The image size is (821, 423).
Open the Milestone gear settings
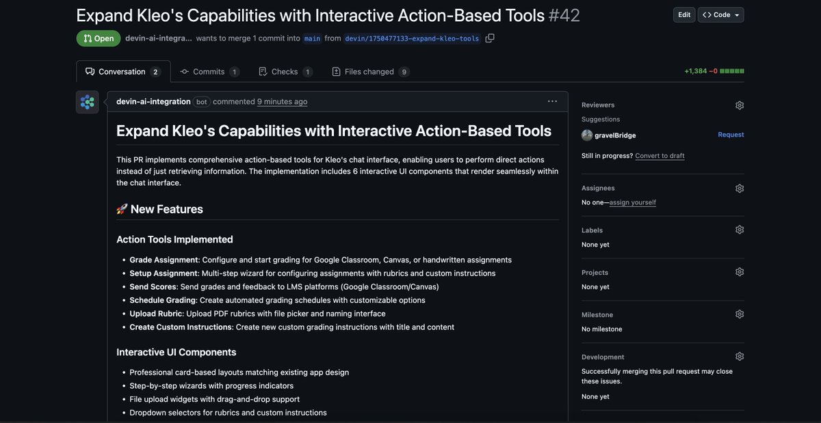[x=740, y=314]
